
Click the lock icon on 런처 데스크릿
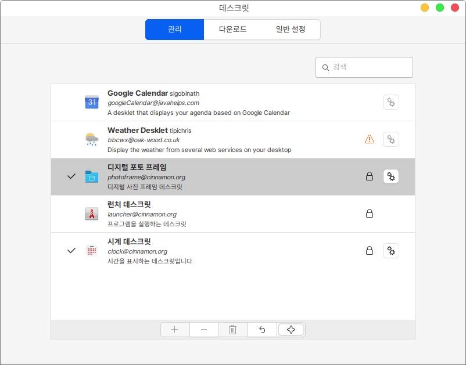(x=369, y=214)
